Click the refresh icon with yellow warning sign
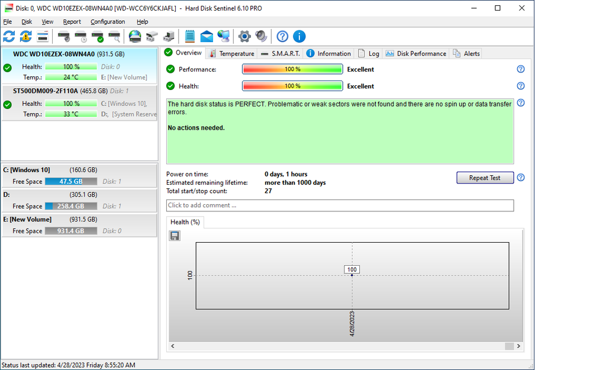Screen dimensions: 606x370 [x=26, y=36]
